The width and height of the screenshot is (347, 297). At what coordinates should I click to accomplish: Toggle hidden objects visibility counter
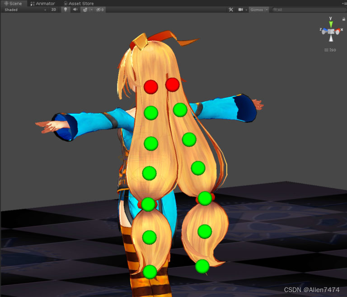(100, 9)
